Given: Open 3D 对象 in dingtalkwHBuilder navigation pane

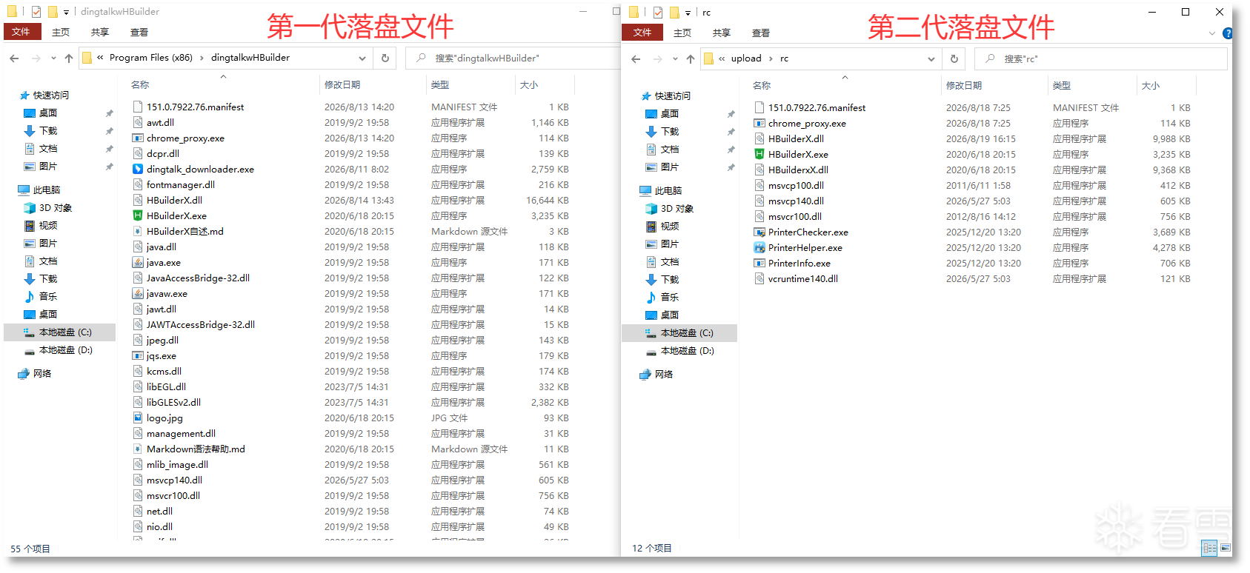Looking at the screenshot, I should (56, 207).
